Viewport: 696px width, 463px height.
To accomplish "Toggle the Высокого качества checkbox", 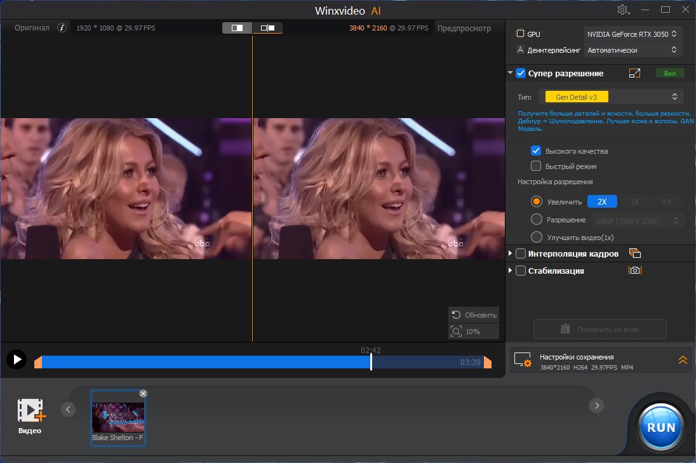I will [535, 151].
